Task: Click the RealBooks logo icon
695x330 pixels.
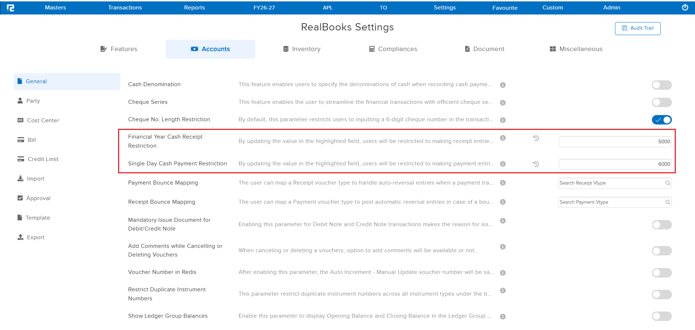Action: (11, 8)
